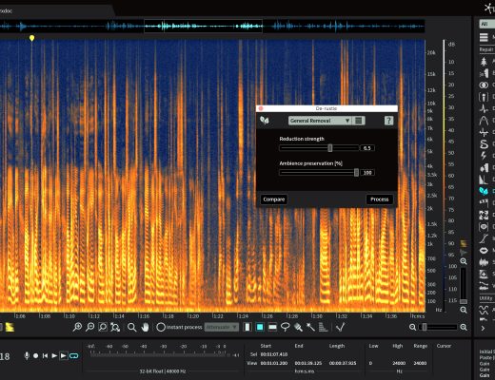
Task: Click the Process button
Action: click(380, 199)
